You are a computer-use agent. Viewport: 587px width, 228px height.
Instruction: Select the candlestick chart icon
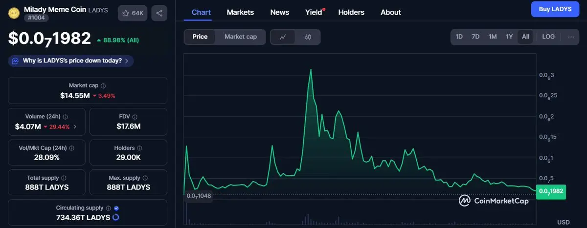(x=308, y=37)
